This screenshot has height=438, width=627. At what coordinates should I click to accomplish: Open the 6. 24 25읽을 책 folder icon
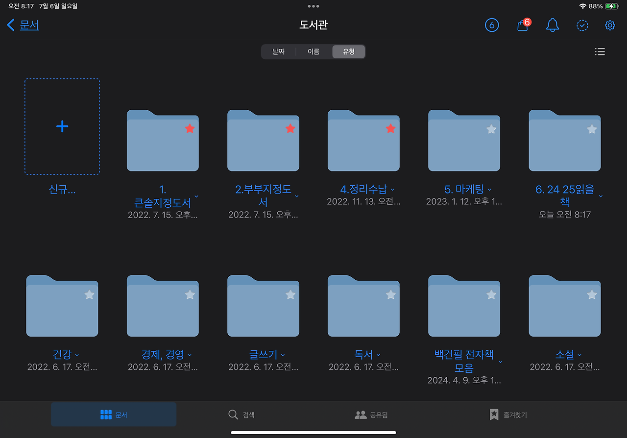(x=565, y=140)
